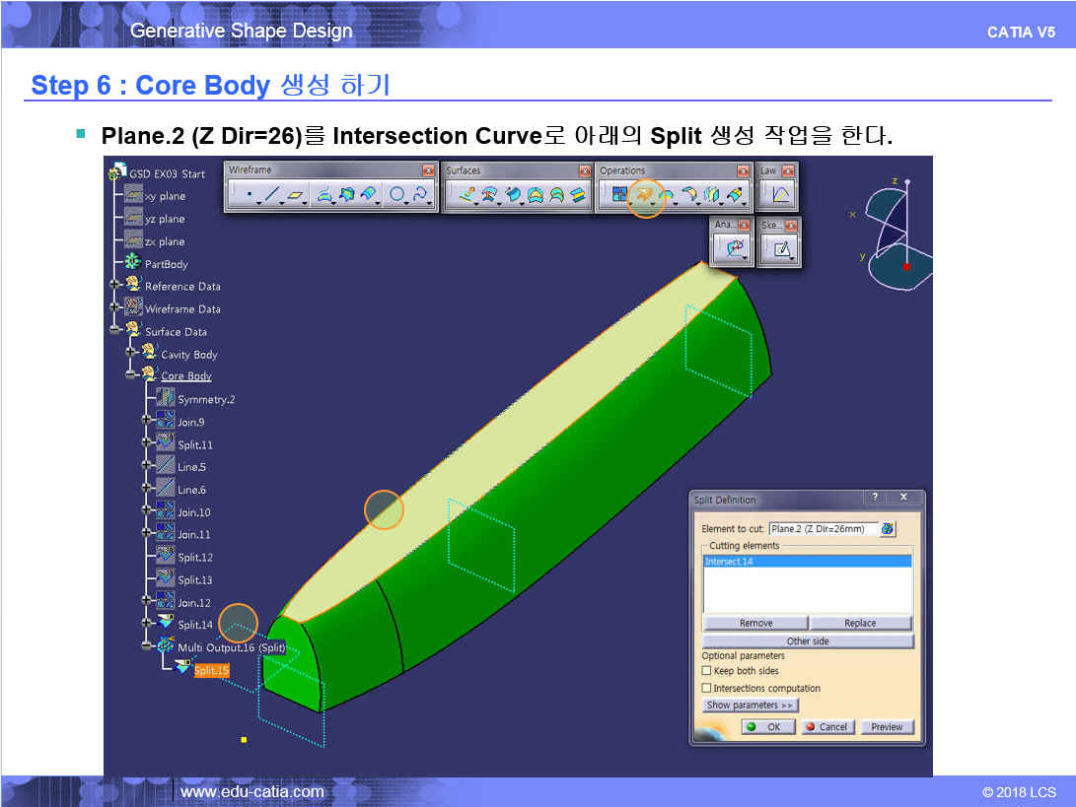This screenshot has height=807, width=1076.
Task: Toggle the Intersections computation checkbox
Action: pos(706,688)
